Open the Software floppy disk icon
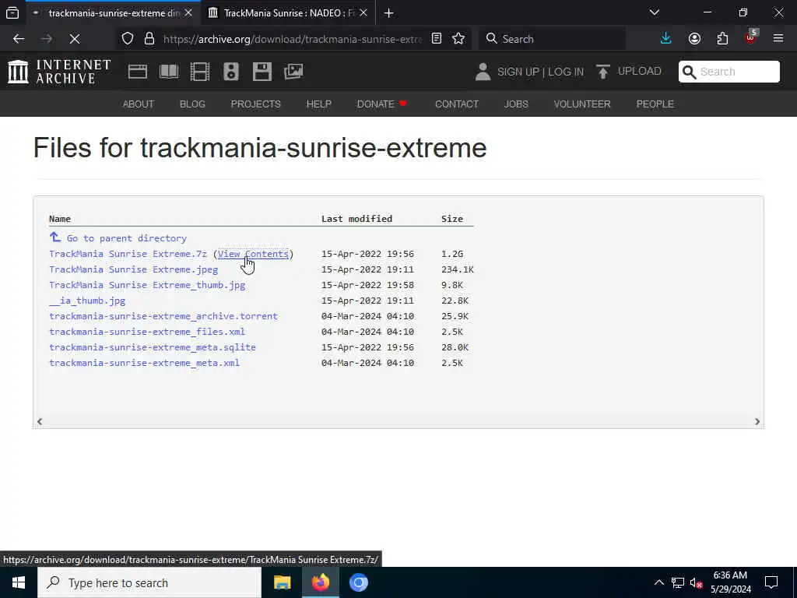The image size is (797, 598). (x=262, y=72)
